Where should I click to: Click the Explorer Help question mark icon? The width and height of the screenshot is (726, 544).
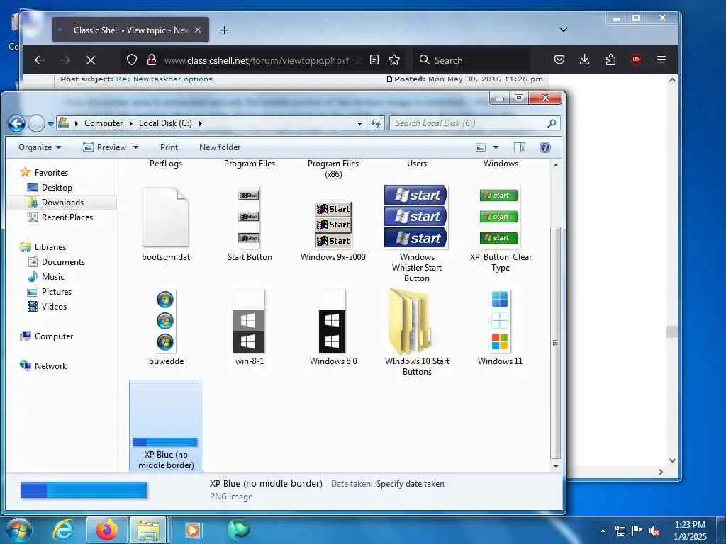pyautogui.click(x=545, y=147)
